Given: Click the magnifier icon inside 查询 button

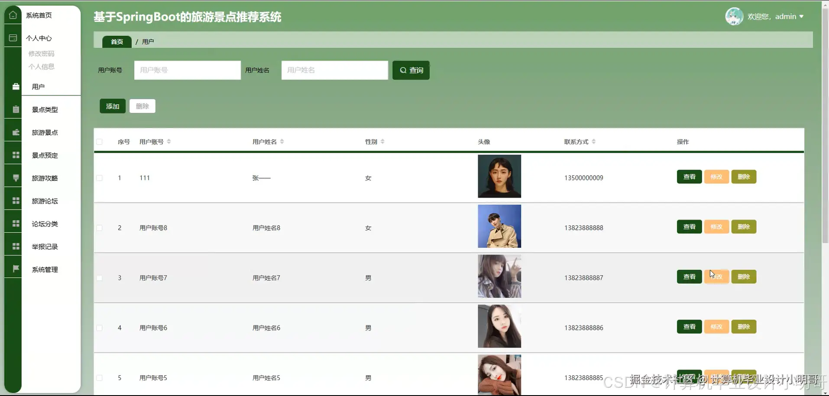Looking at the screenshot, I should coord(403,70).
